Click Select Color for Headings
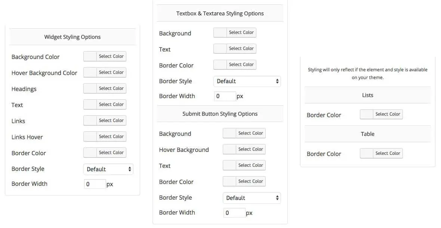441x228 pixels. (x=111, y=88)
